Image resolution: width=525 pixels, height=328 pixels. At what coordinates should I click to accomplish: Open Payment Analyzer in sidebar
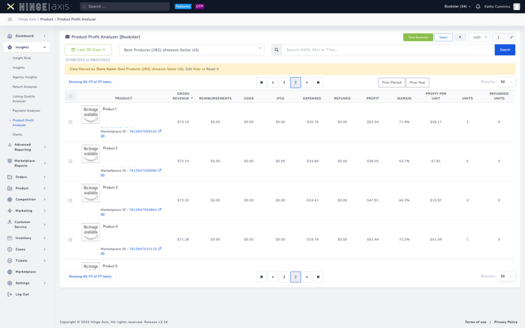point(27,111)
